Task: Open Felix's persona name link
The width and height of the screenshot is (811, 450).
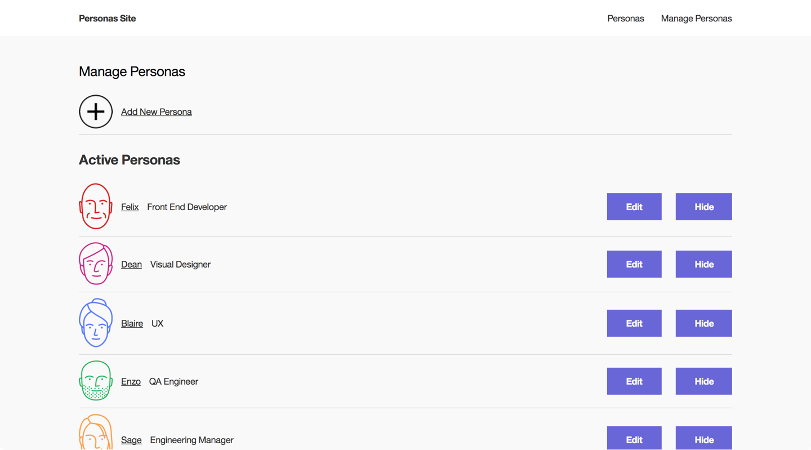Action: tap(130, 207)
